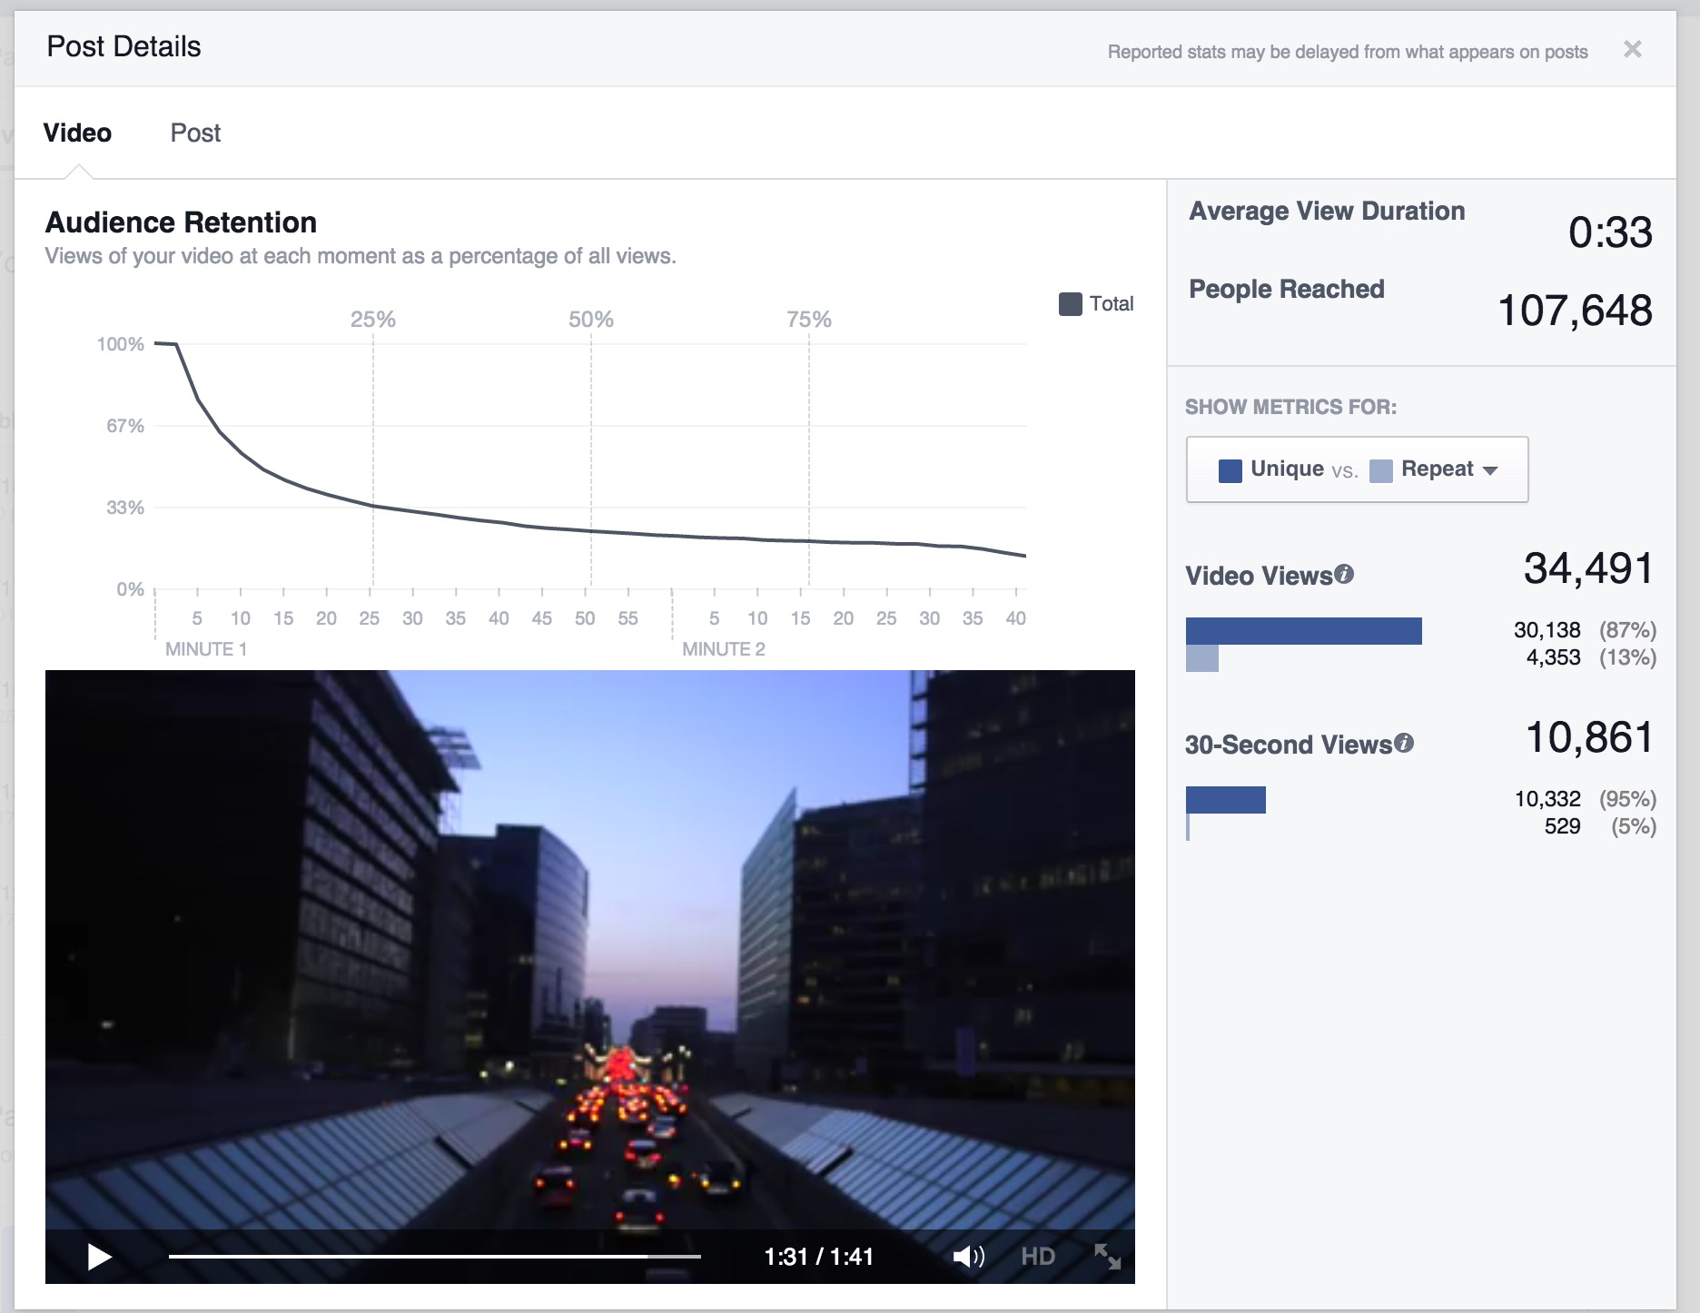Click the Total legend color swatch
Screen dimensions: 1700x1313
tap(1070, 304)
